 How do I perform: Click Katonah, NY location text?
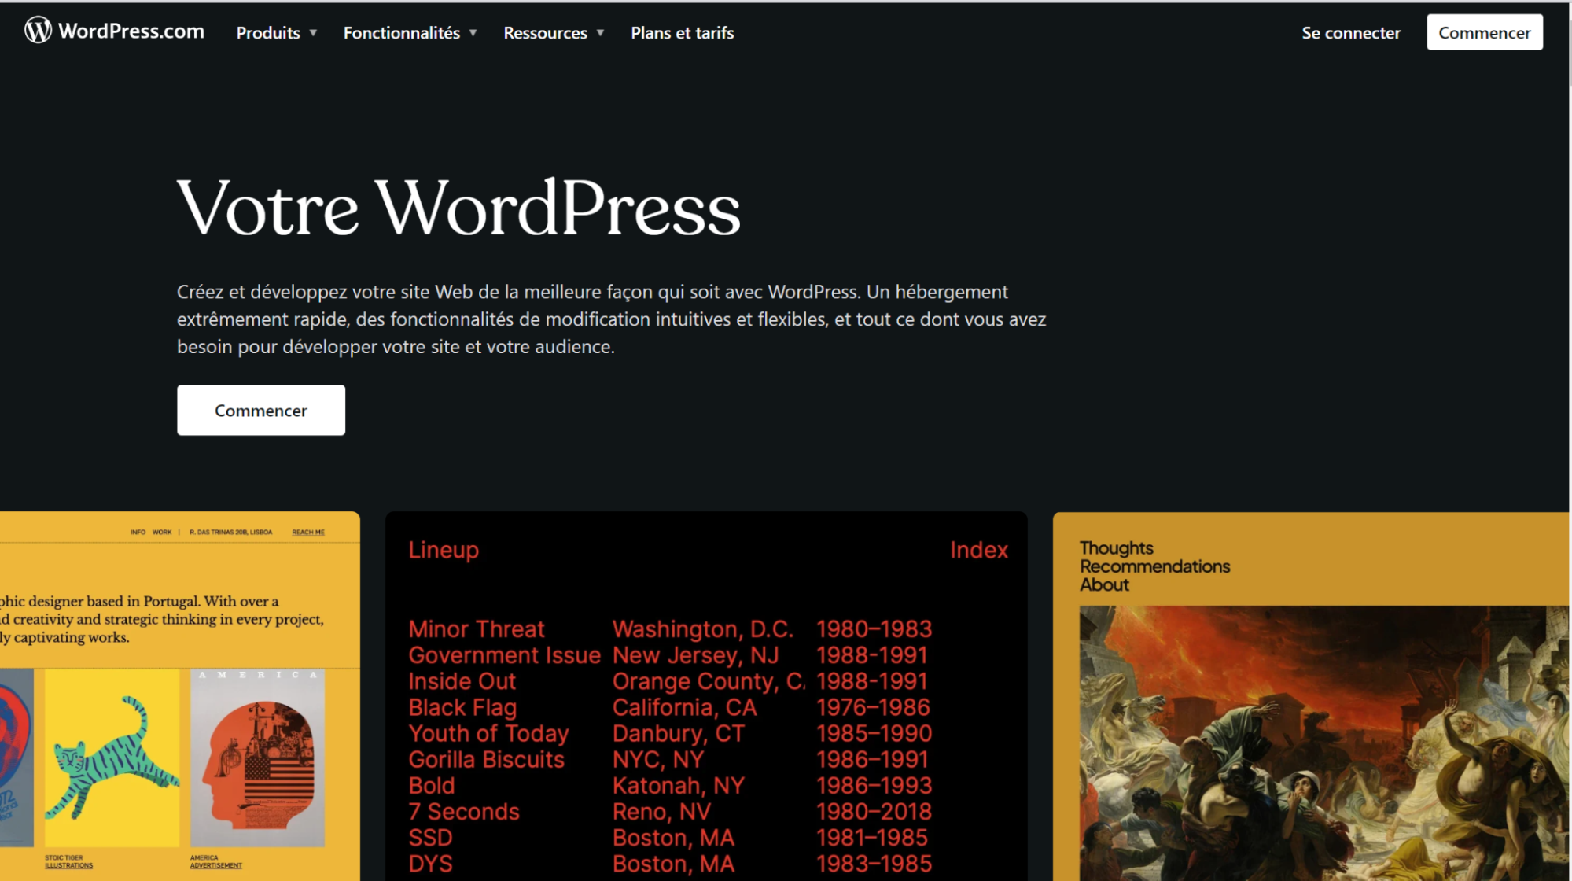(678, 785)
